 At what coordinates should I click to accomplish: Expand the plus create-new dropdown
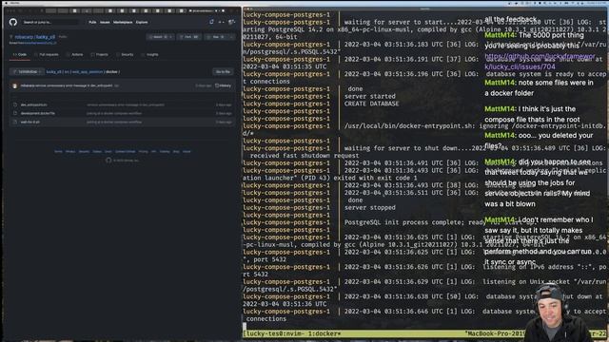point(222,22)
